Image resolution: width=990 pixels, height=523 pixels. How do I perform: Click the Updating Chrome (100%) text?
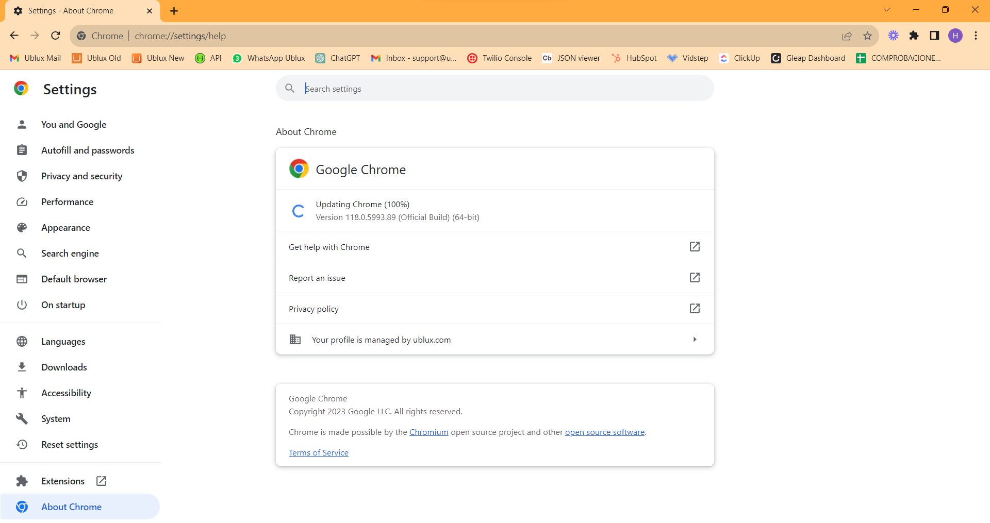tap(362, 205)
